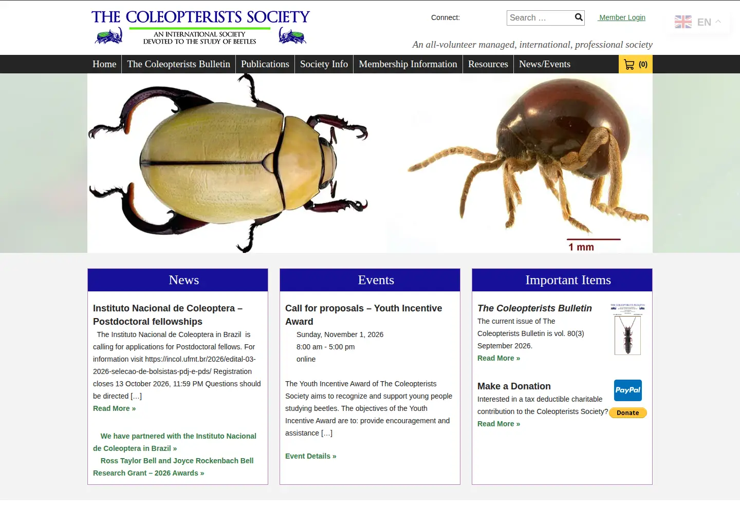Click Read More under Coleopterists Bulletin item
This screenshot has width=740, height=513.
point(498,358)
